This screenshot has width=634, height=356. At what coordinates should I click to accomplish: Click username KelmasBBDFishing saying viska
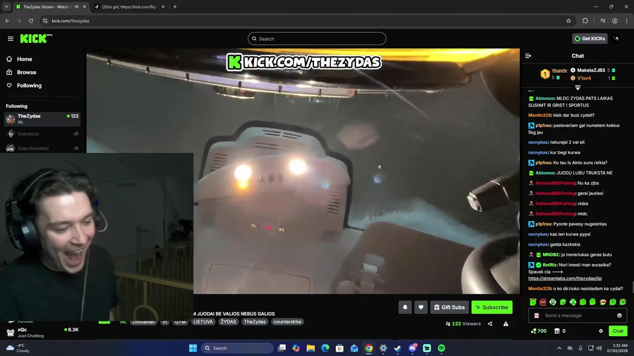pyautogui.click(x=555, y=204)
